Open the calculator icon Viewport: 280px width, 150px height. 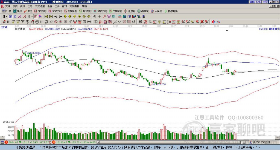(x=125, y=17)
